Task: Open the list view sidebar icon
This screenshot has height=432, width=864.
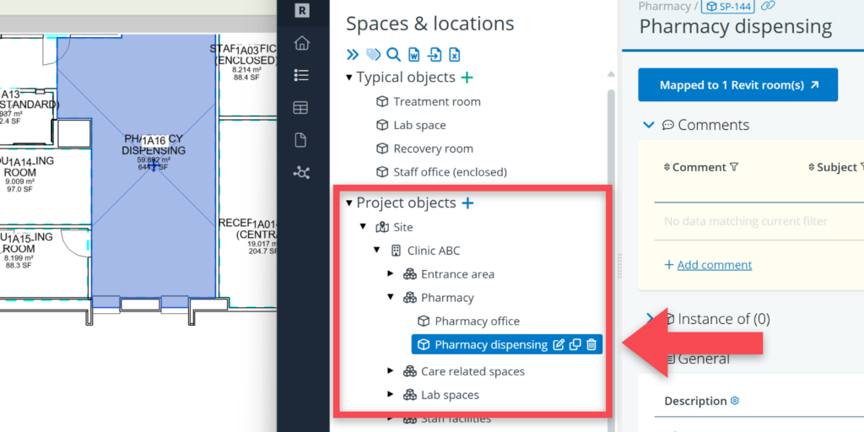Action: (301, 75)
